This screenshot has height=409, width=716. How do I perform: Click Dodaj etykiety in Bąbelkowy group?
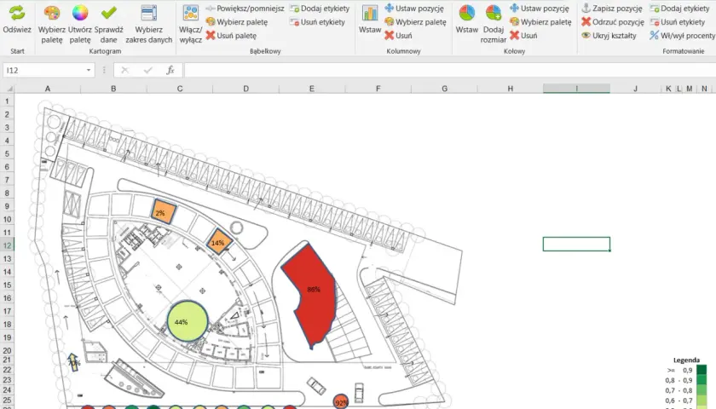click(x=320, y=9)
